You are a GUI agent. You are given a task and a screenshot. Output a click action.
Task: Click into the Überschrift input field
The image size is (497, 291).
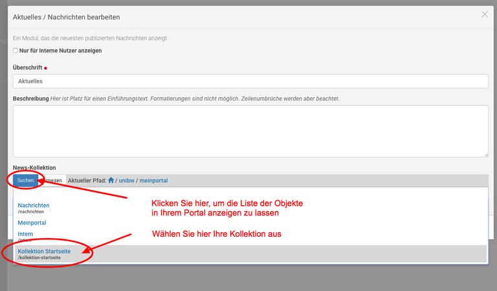250,81
